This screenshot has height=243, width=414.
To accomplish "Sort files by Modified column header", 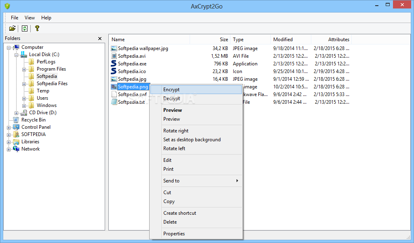I will click(x=291, y=40).
